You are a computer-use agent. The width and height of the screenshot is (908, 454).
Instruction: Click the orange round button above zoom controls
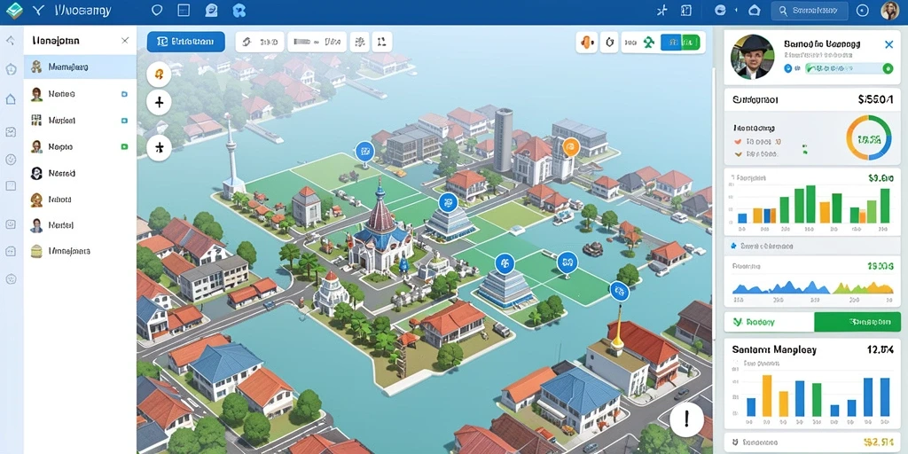point(159,74)
